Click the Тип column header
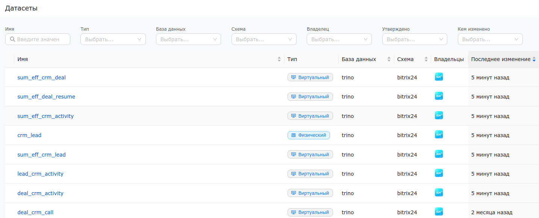This screenshot has width=539, height=218. click(292, 59)
